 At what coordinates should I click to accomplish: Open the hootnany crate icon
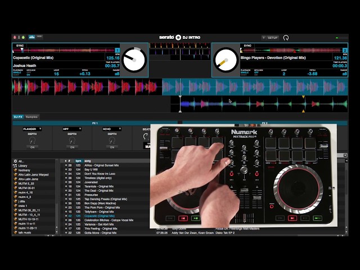(15, 170)
